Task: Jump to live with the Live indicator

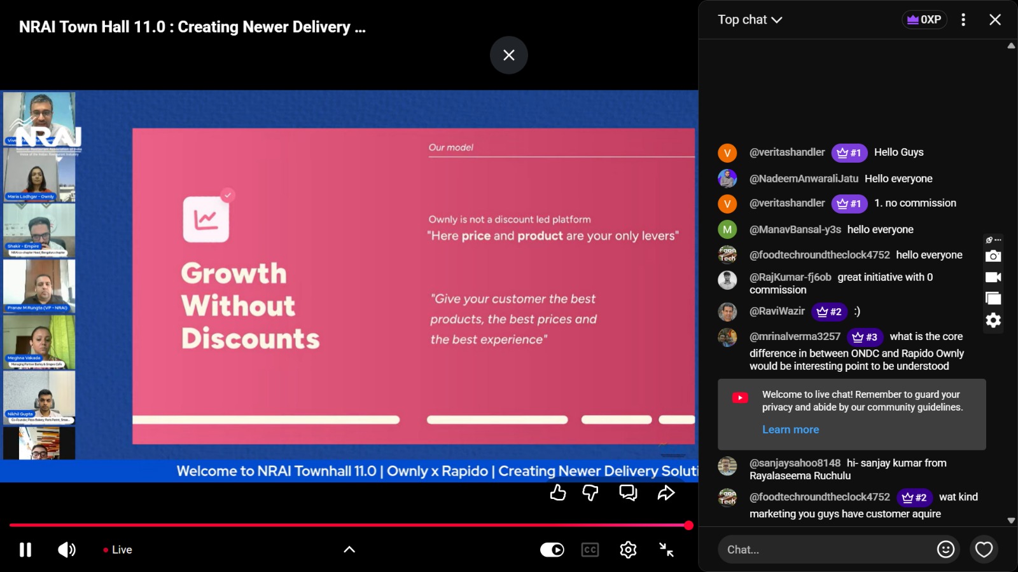Action: coord(118,550)
